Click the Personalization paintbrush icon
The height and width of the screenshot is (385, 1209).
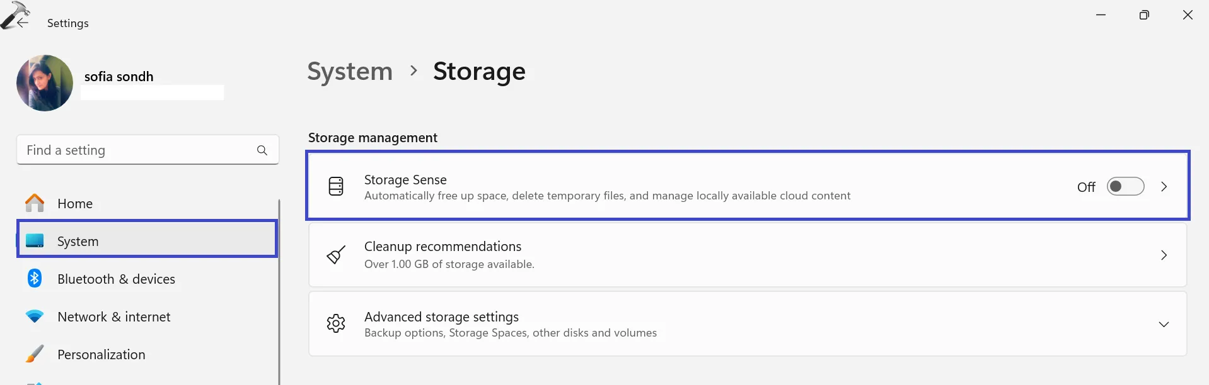(35, 354)
